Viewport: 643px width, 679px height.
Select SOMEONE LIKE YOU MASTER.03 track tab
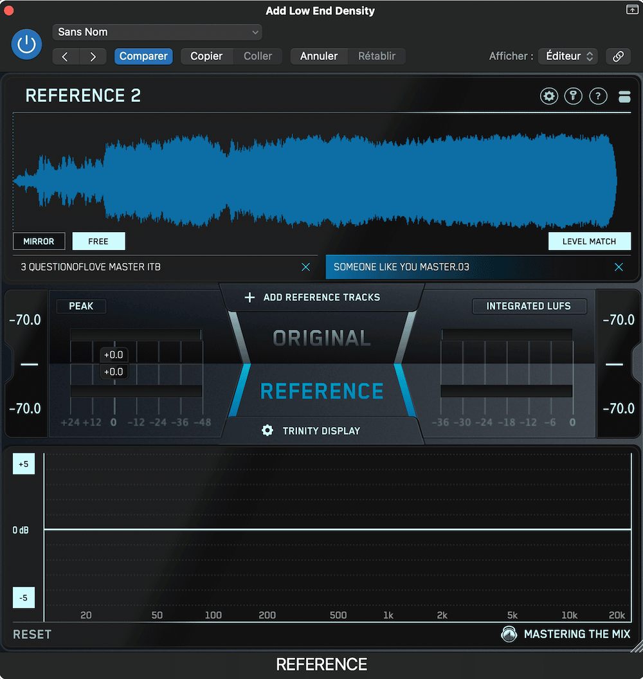pyautogui.click(x=478, y=267)
